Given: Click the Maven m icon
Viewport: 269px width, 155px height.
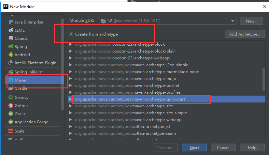Looking at the screenshot, I should click(x=11, y=80).
